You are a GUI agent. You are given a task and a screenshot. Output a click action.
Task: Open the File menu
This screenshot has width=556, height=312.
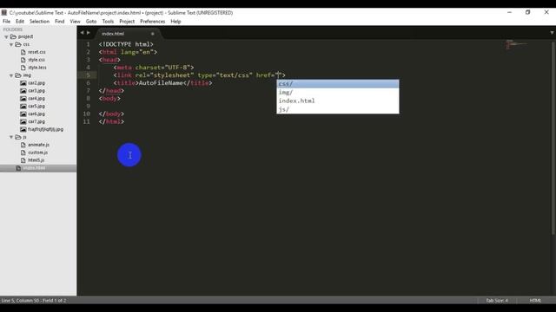pos(6,22)
